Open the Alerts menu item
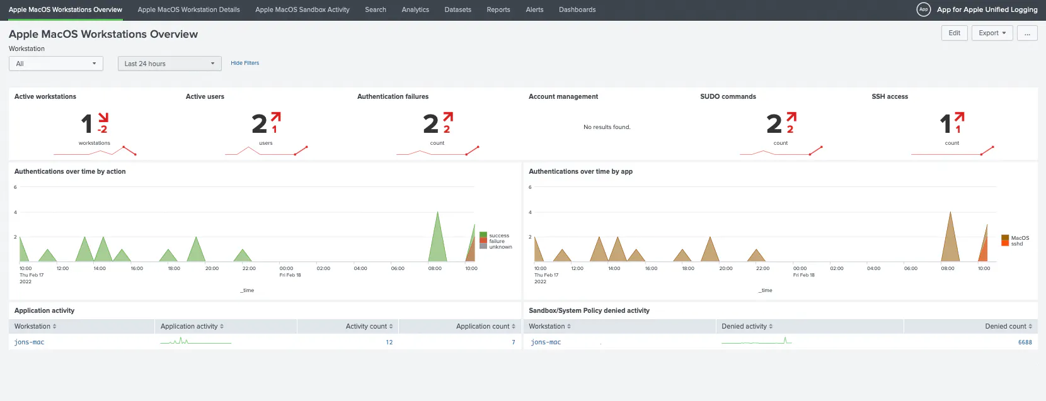Viewport: 1046px width, 401px height. pos(534,9)
